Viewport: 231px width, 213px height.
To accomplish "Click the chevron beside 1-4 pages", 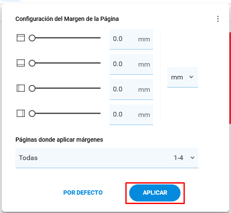I will (x=192, y=158).
